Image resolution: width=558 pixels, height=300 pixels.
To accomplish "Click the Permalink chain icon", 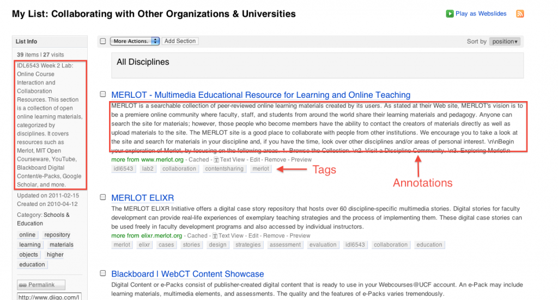I will click(x=23, y=285).
